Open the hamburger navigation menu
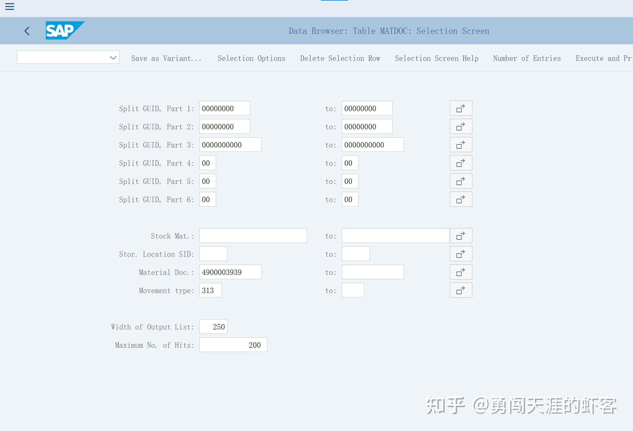This screenshot has height=431, width=633. pos(9,7)
